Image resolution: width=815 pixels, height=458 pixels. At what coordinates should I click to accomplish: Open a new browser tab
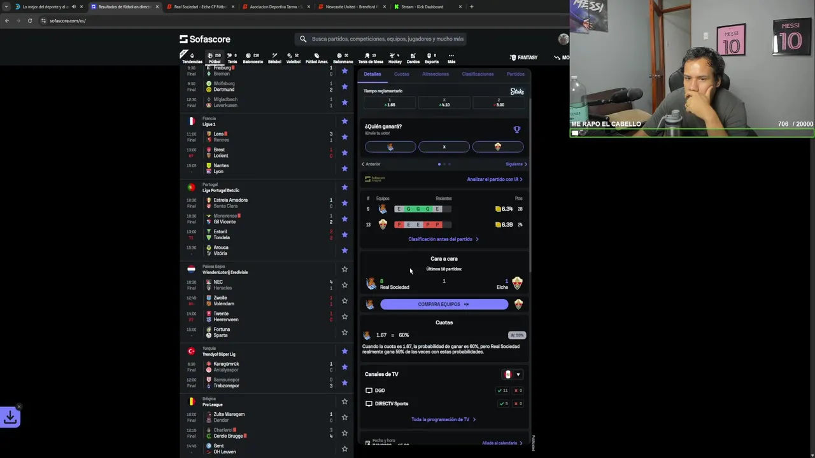[x=471, y=6]
